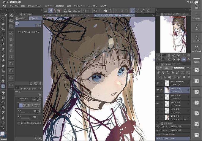The height and width of the screenshot is (141, 202).
Task: Select the Auto select magic wand tool
Action: [3, 44]
